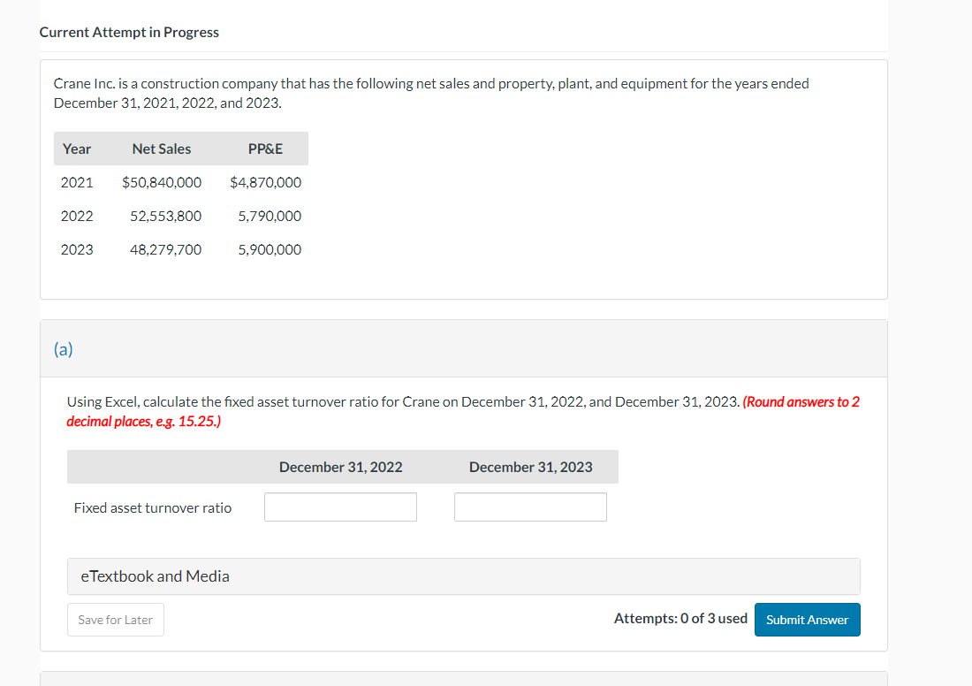Click the December 31, 2023 column heading
Image resolution: width=972 pixels, height=686 pixels.
point(531,467)
